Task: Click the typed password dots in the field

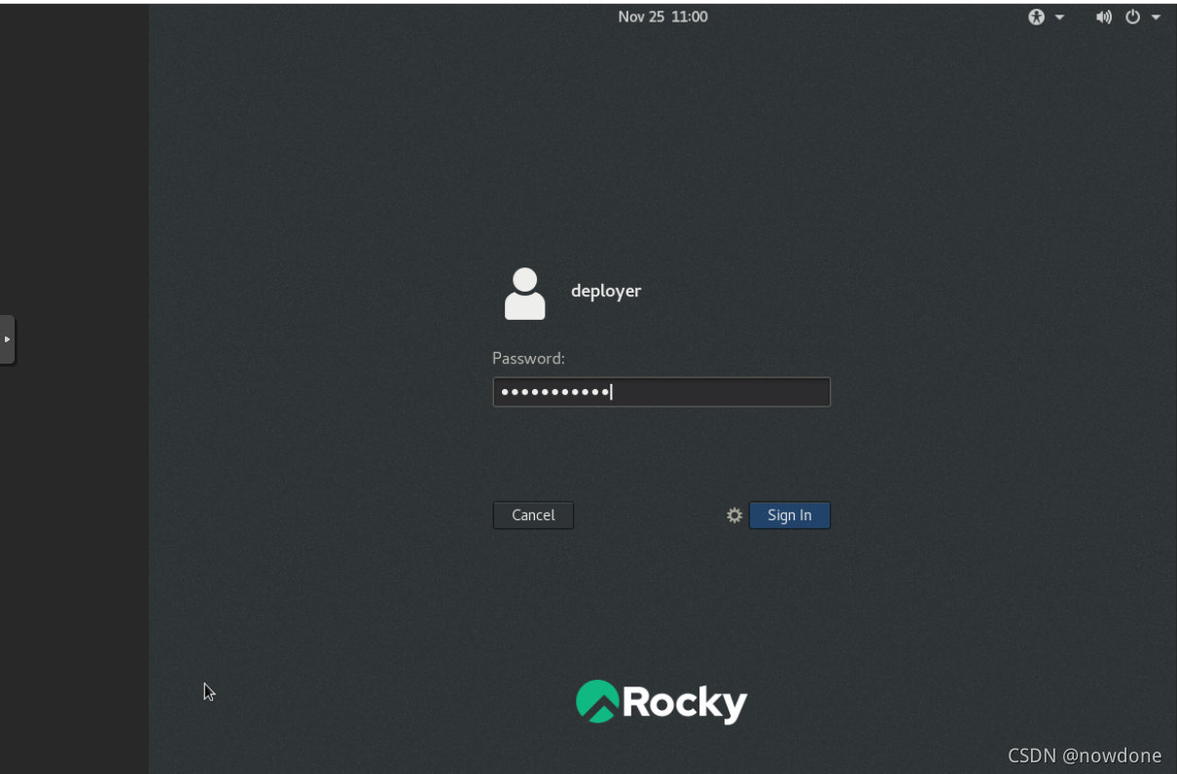Action: tap(553, 391)
